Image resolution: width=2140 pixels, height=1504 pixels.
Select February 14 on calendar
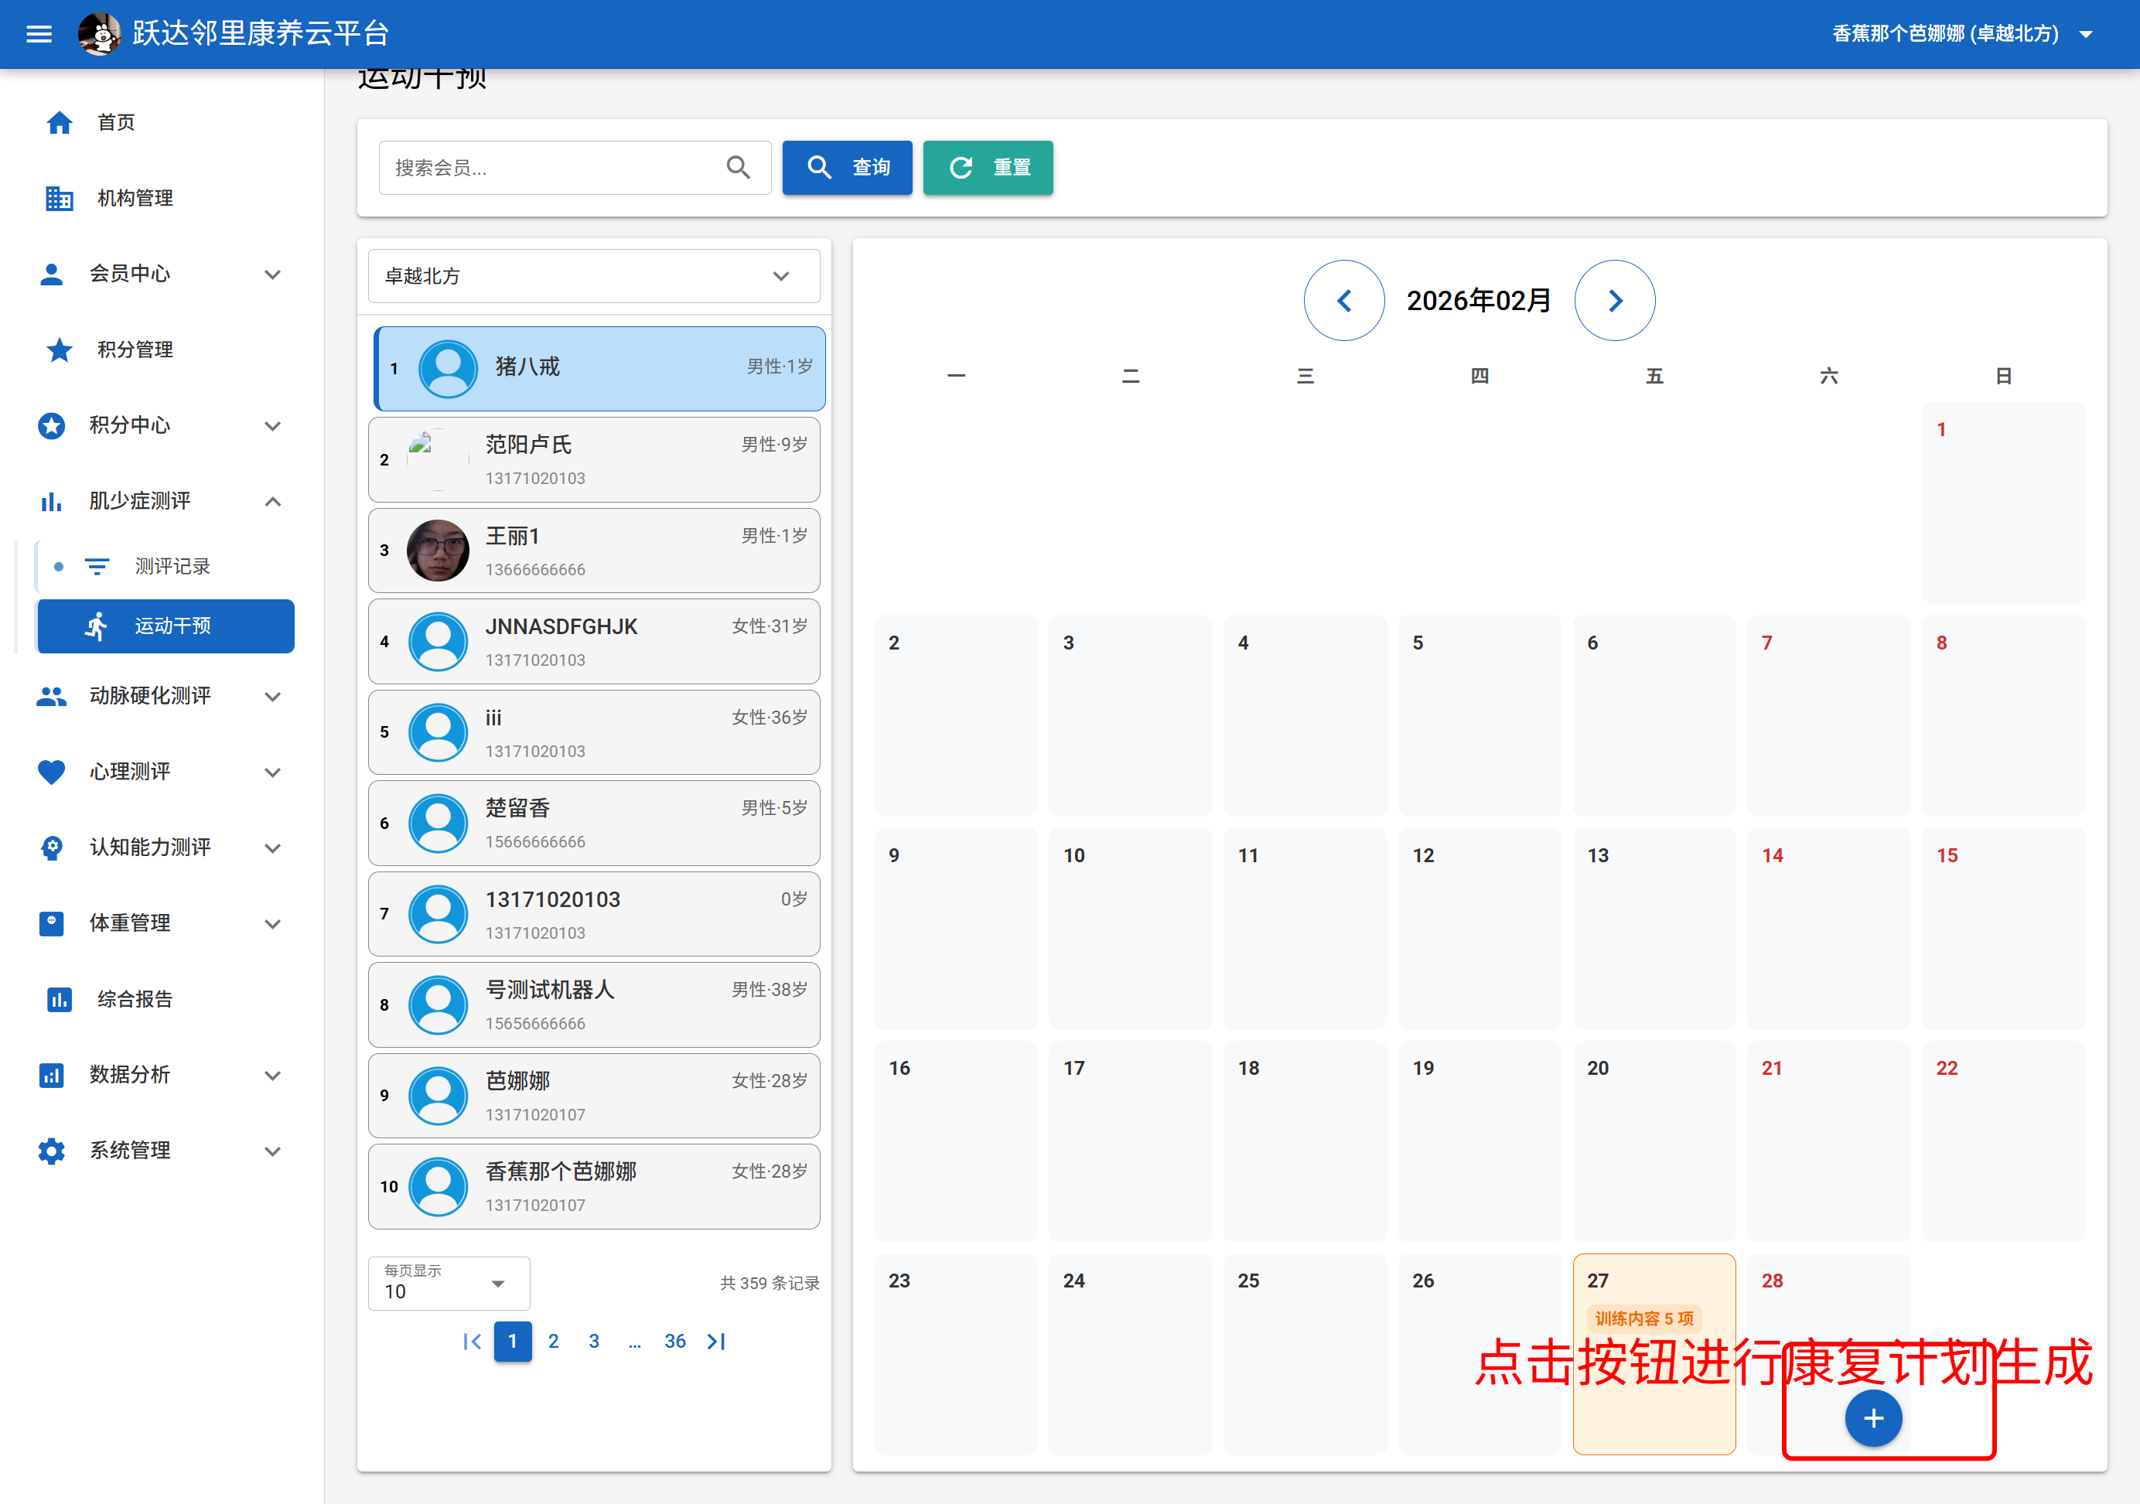point(1828,929)
